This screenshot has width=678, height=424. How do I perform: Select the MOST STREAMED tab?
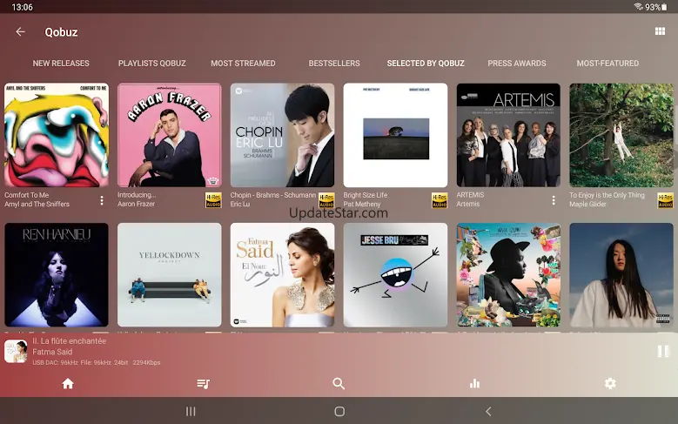(243, 64)
